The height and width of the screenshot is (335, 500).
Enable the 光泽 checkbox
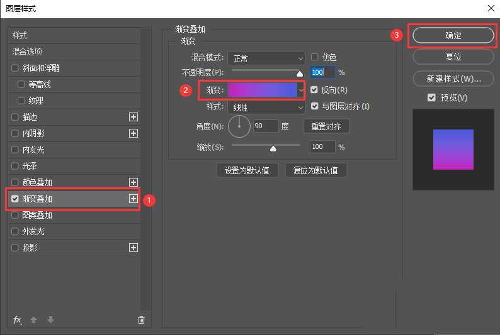point(14,166)
